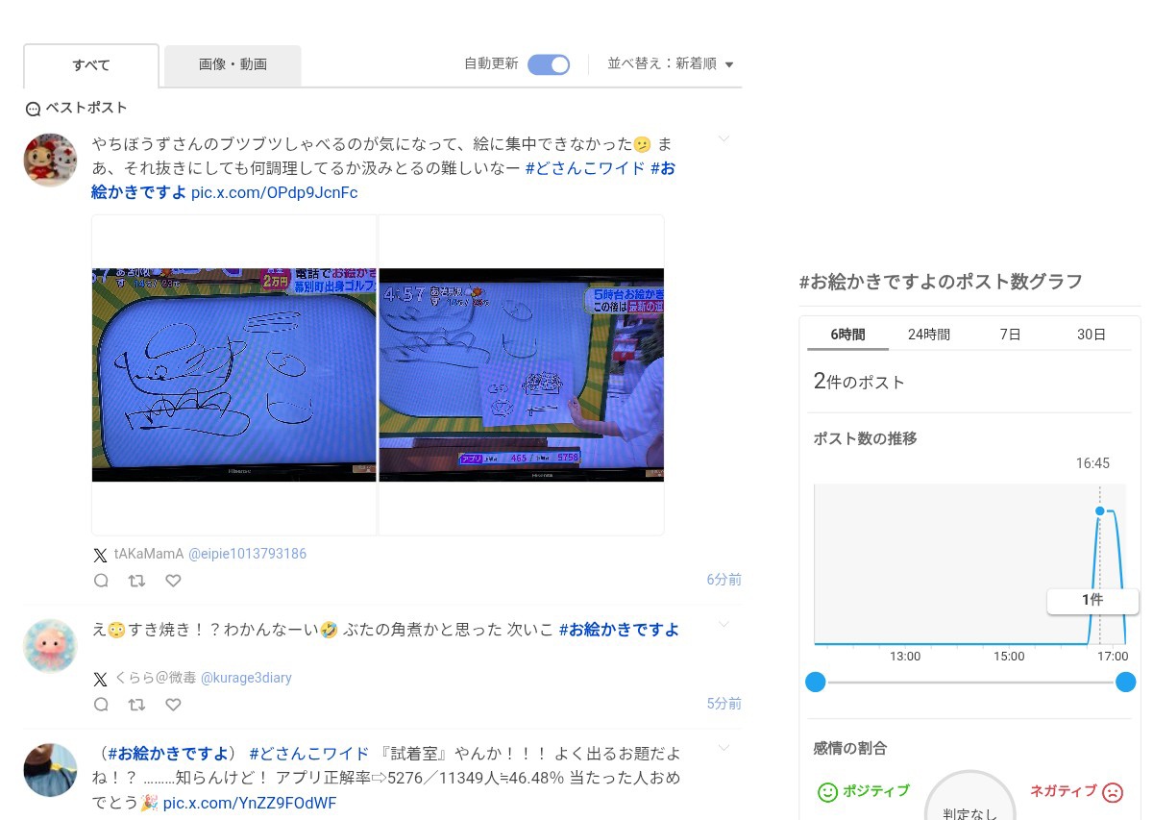This screenshot has height=820, width=1153.
Task: Click the ポジティブ label
Action: [x=876, y=791]
